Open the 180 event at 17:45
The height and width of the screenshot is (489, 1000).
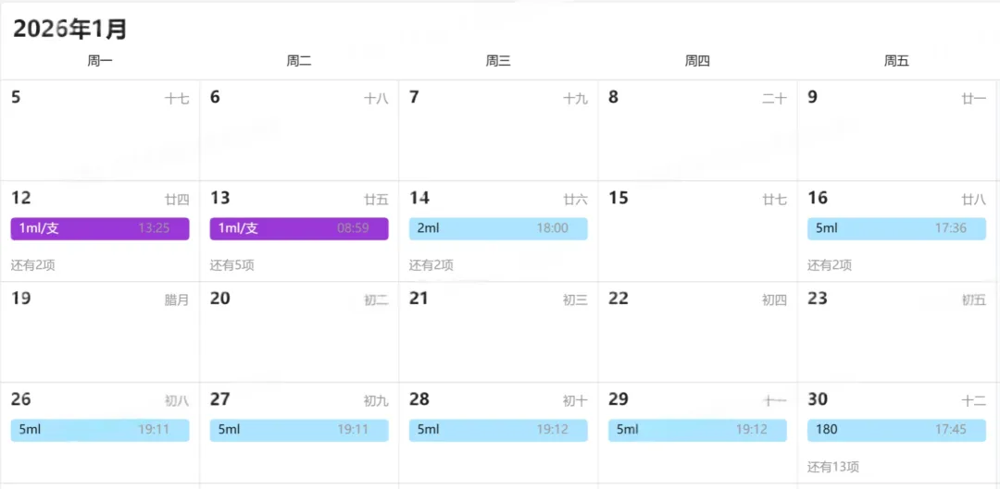tap(896, 430)
